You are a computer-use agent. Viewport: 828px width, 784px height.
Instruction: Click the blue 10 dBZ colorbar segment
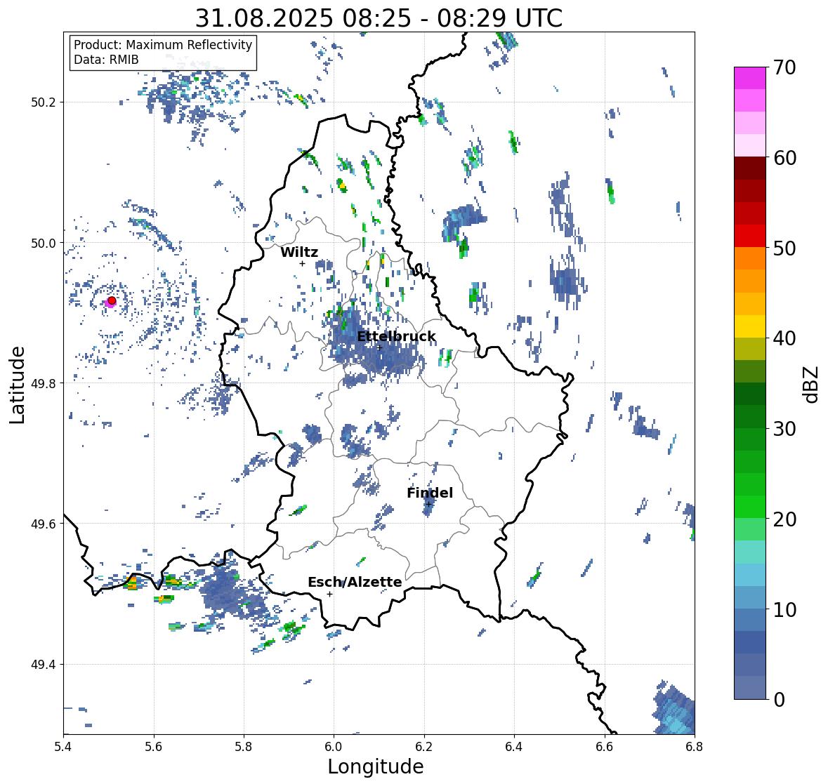(750, 597)
